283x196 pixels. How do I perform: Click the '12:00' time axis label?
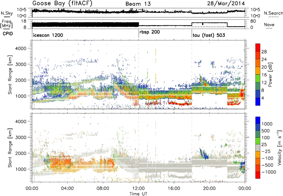(x=138, y=188)
